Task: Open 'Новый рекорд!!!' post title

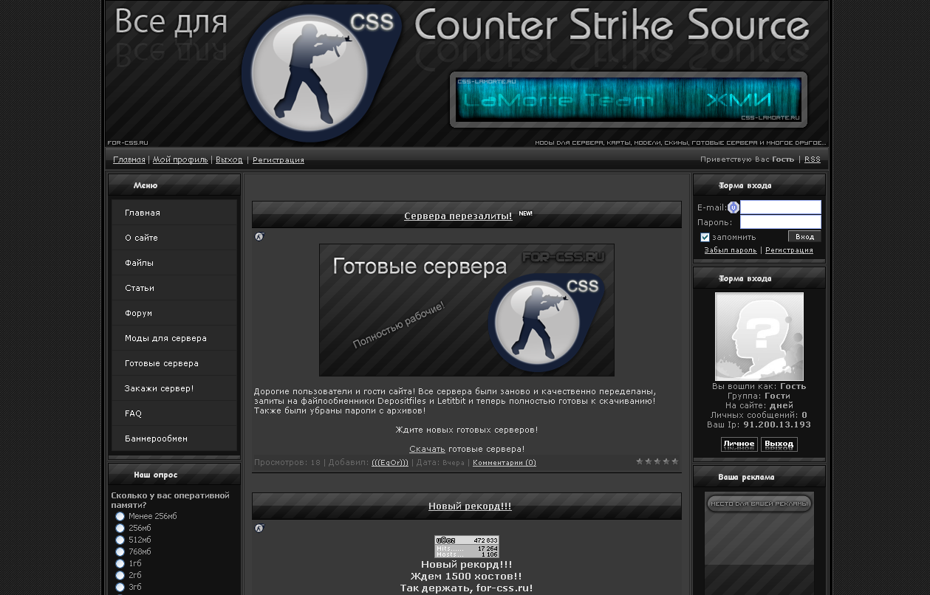Action: 470,506
